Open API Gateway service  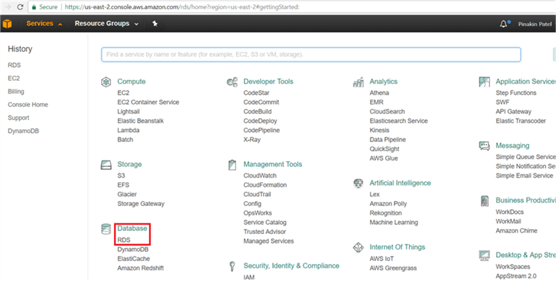coord(513,111)
